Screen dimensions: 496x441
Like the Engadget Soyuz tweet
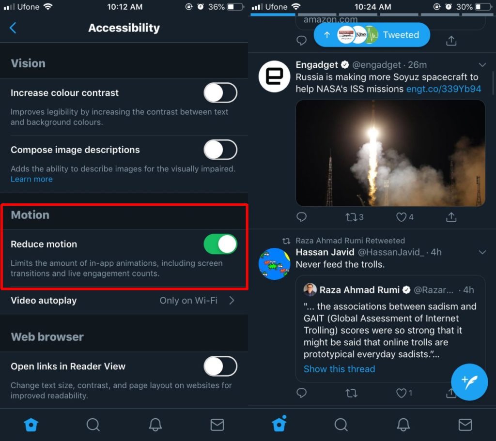click(x=404, y=217)
